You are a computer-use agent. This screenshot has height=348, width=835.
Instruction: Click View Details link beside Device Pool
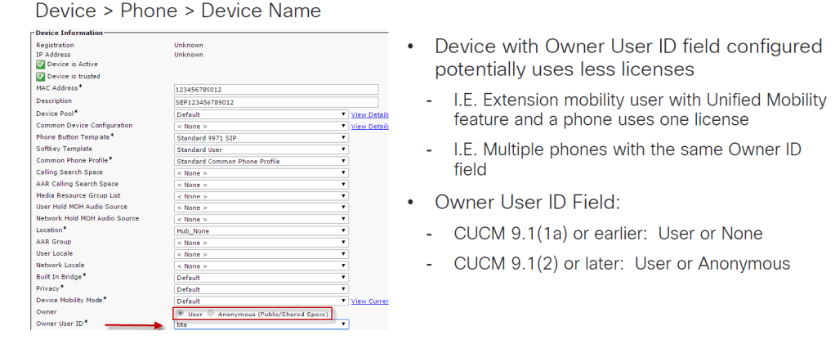pyautogui.click(x=369, y=114)
